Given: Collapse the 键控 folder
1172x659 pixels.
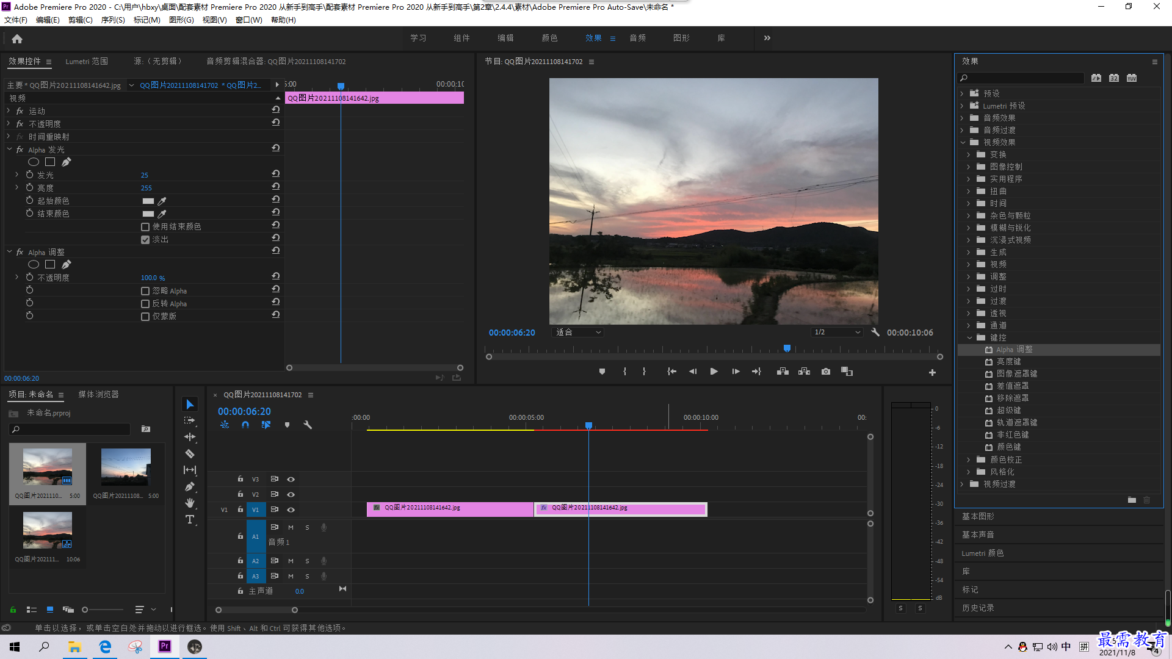Looking at the screenshot, I should [969, 337].
